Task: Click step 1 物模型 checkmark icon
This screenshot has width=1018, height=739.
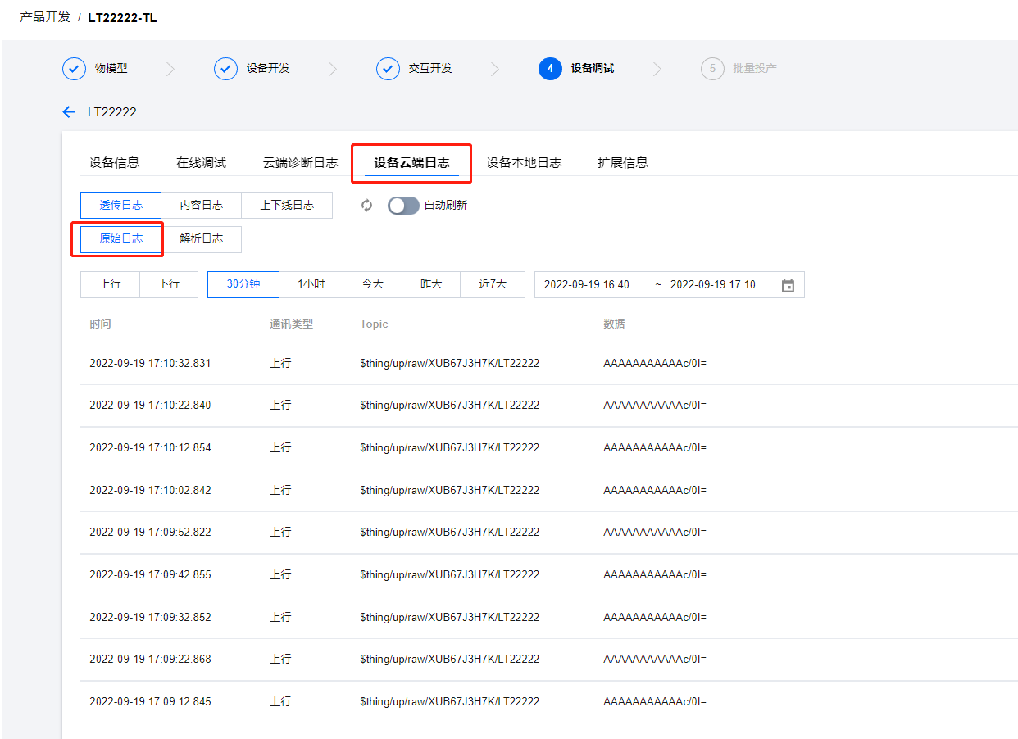Action: point(74,69)
